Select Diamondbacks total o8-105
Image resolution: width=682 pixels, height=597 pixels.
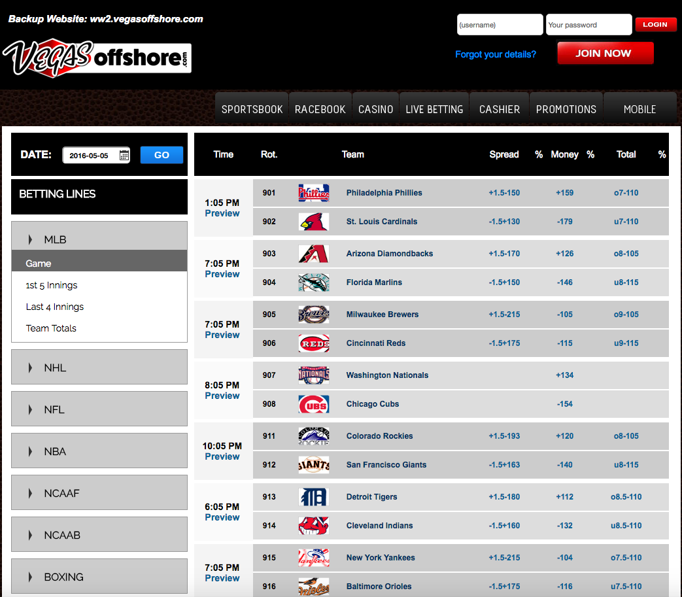tap(626, 254)
